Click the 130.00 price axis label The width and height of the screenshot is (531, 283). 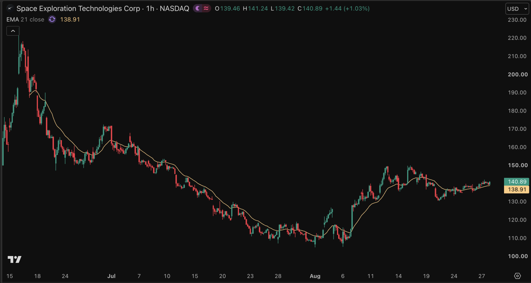point(517,202)
